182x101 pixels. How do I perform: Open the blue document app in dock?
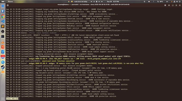pyautogui.click(x=3, y=52)
